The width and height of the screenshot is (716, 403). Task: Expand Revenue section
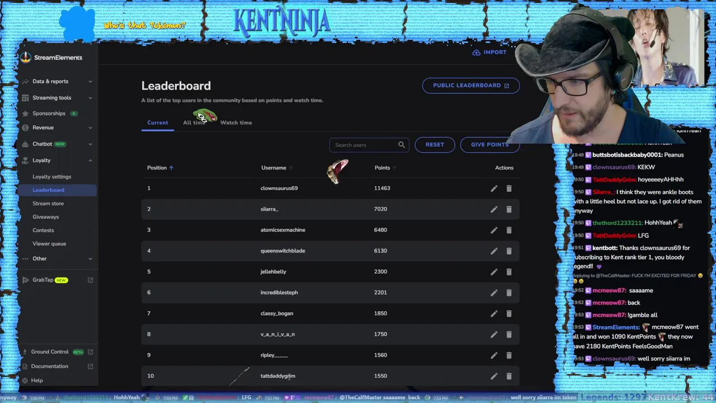pyautogui.click(x=57, y=128)
